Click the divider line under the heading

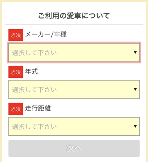(x=74, y=25)
